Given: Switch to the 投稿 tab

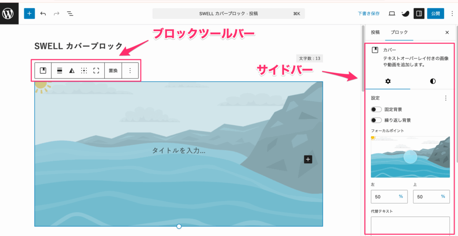Looking at the screenshot, I should pos(375,32).
